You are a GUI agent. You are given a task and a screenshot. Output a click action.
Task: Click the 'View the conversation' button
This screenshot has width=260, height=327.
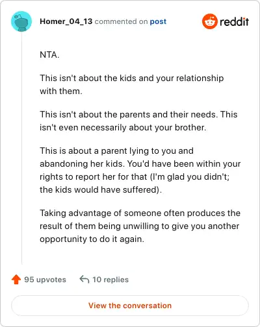click(130, 306)
